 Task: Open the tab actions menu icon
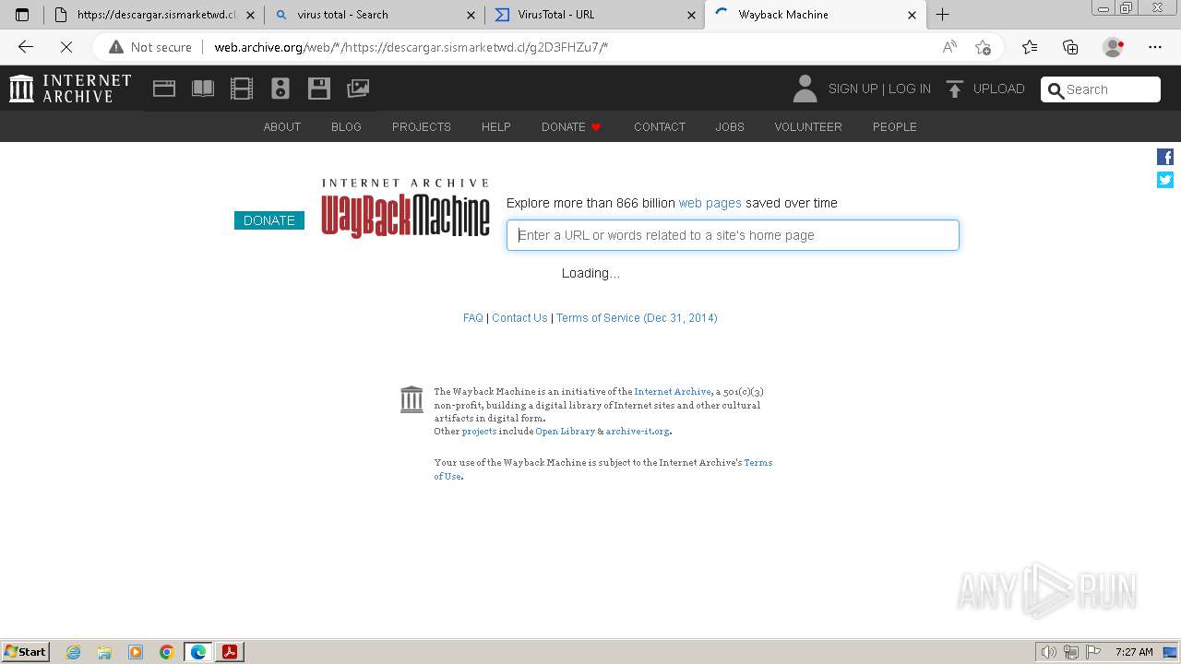click(22, 15)
